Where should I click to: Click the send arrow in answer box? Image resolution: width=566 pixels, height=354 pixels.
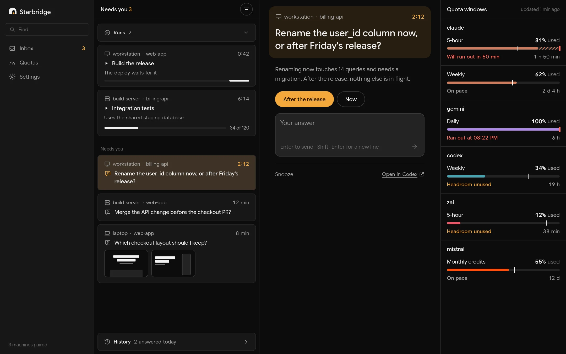[x=414, y=147]
